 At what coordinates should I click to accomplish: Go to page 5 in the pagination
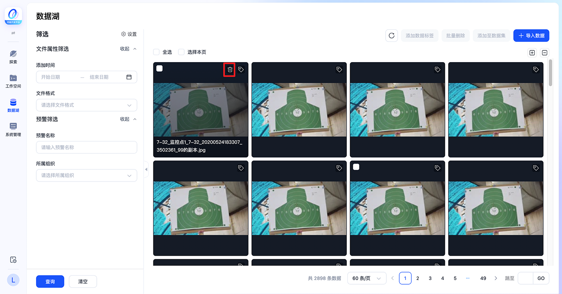click(455, 278)
